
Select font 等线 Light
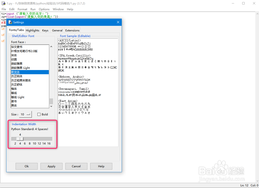coord(30,97)
